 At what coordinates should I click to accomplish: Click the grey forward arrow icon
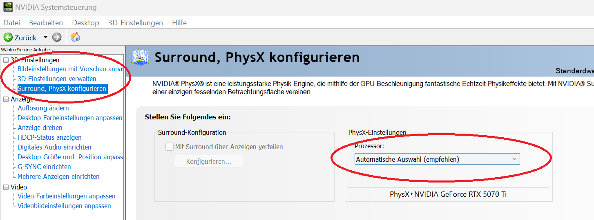[x=57, y=37]
